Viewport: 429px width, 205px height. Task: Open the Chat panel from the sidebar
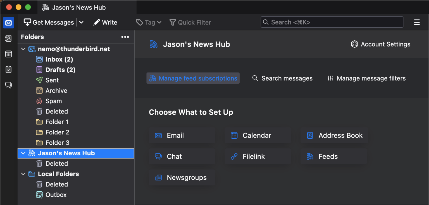tap(8, 85)
